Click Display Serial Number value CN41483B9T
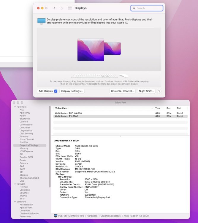 (x=91, y=187)
